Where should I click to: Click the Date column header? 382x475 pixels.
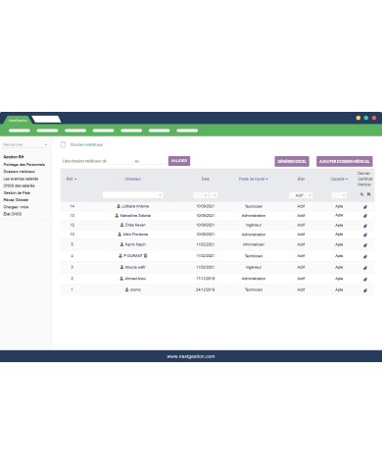(x=206, y=179)
